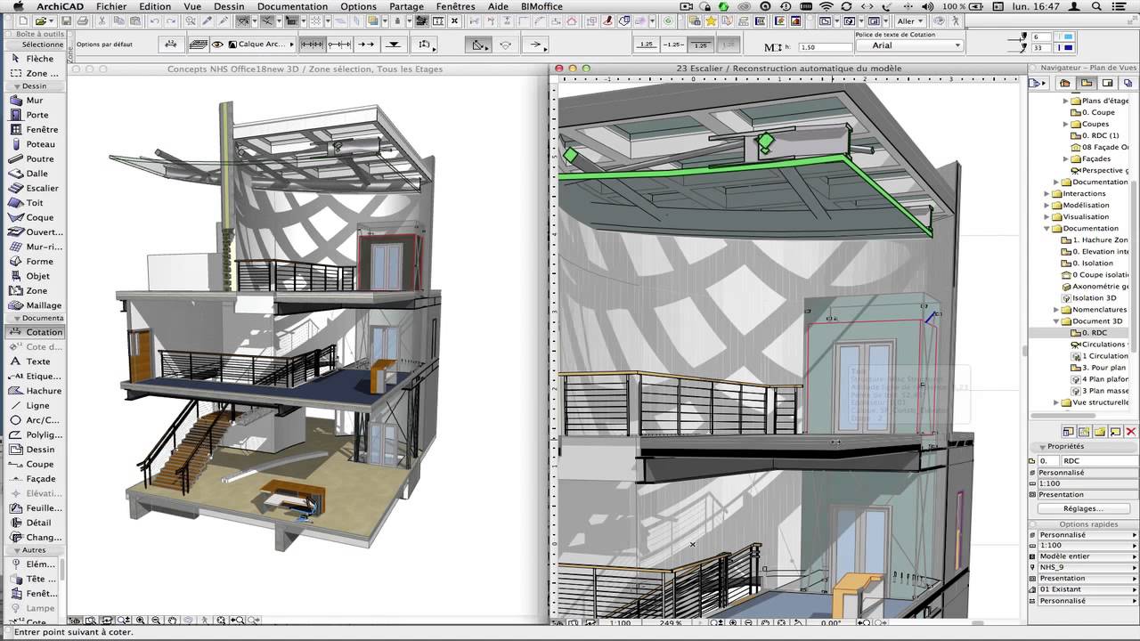
Task: Click the Options par défaut button
Action: (x=104, y=45)
